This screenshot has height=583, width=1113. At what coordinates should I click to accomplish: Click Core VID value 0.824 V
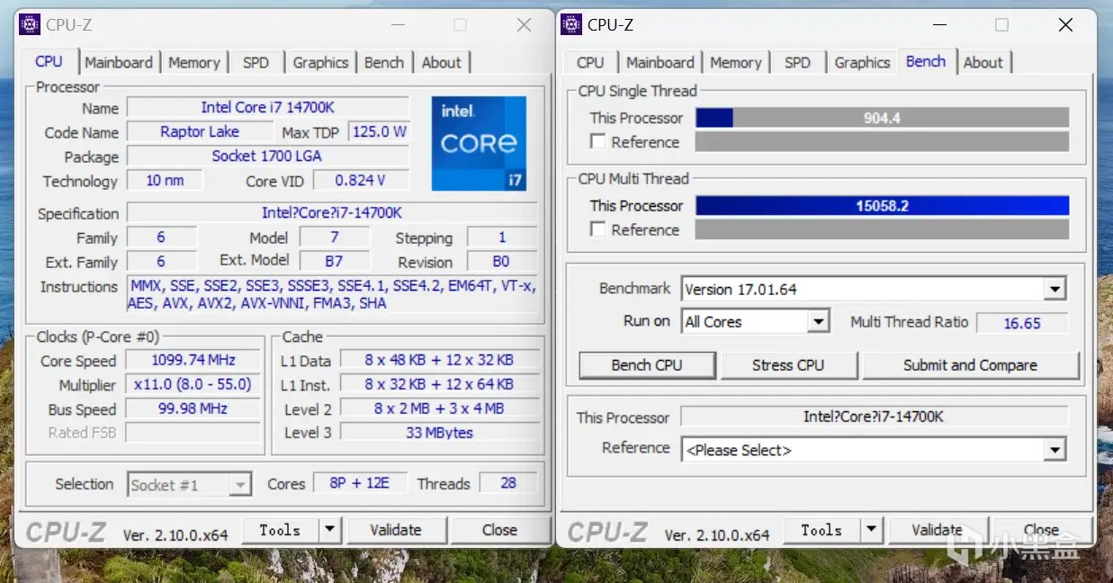tap(361, 181)
